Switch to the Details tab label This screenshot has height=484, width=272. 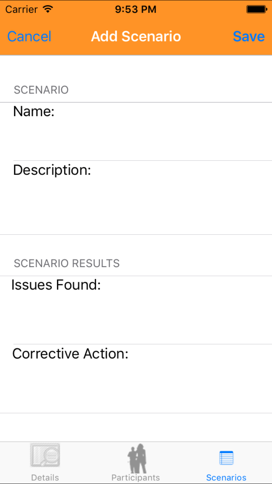click(45, 477)
